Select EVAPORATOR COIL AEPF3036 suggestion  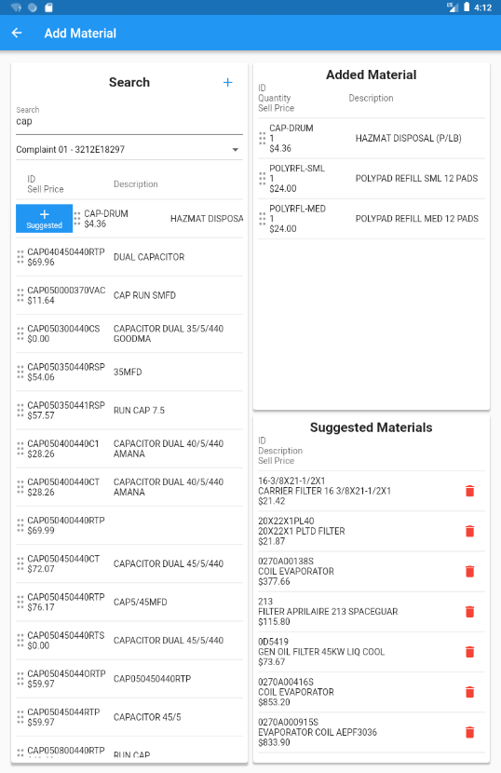coord(318,732)
